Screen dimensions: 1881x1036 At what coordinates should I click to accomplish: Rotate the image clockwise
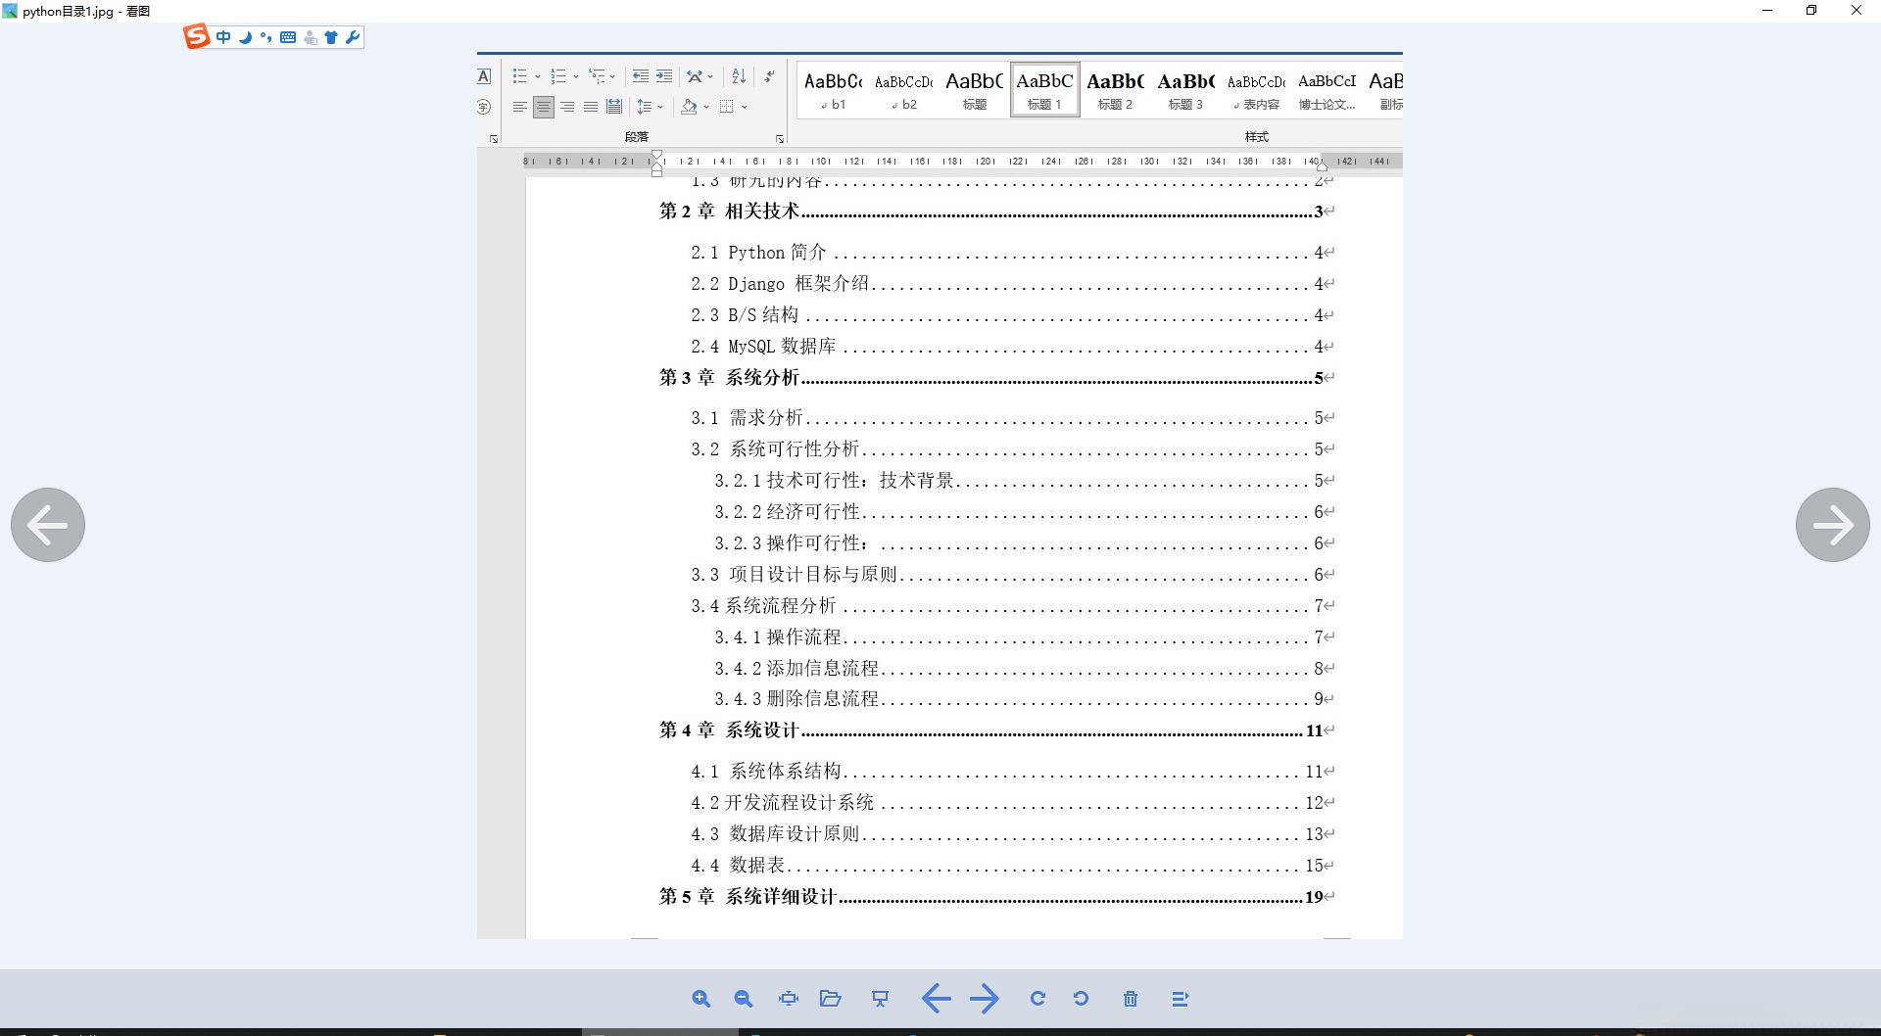coord(1037,998)
